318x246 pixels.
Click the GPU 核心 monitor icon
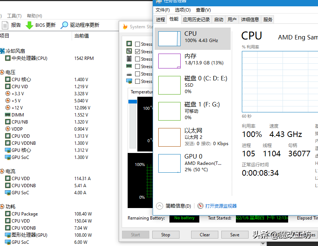coord(8,150)
